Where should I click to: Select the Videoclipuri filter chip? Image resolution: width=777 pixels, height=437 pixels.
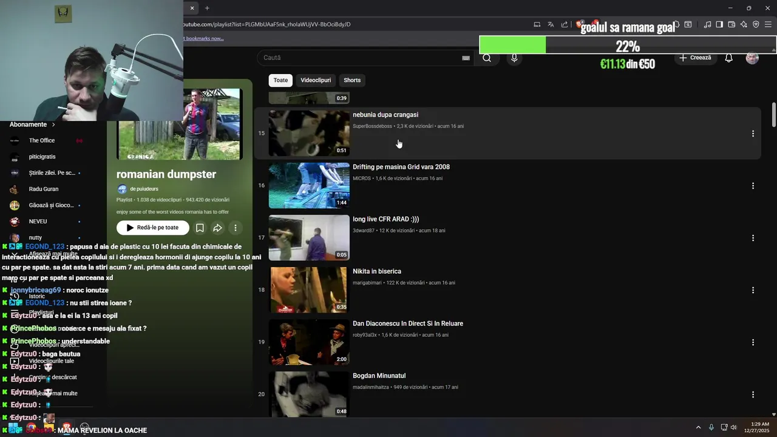(316, 80)
